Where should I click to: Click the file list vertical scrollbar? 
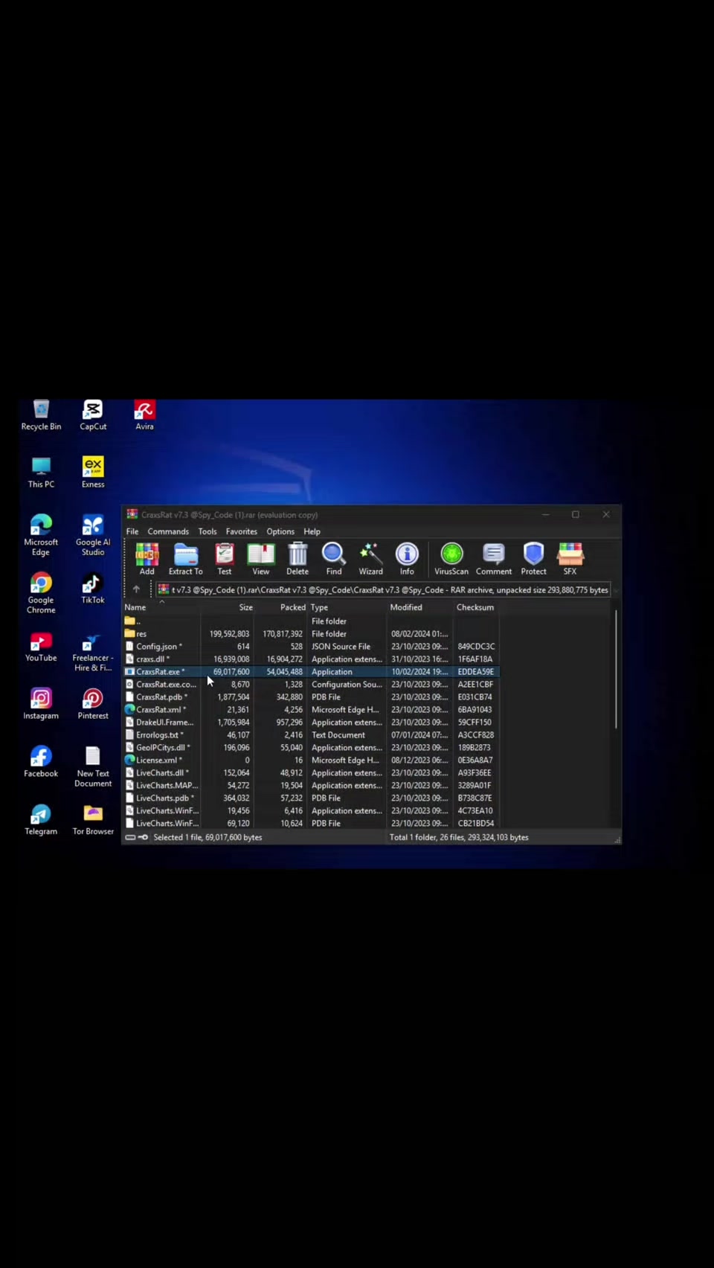tap(616, 670)
